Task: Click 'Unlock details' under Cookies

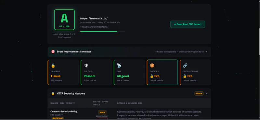Action: (157, 81)
